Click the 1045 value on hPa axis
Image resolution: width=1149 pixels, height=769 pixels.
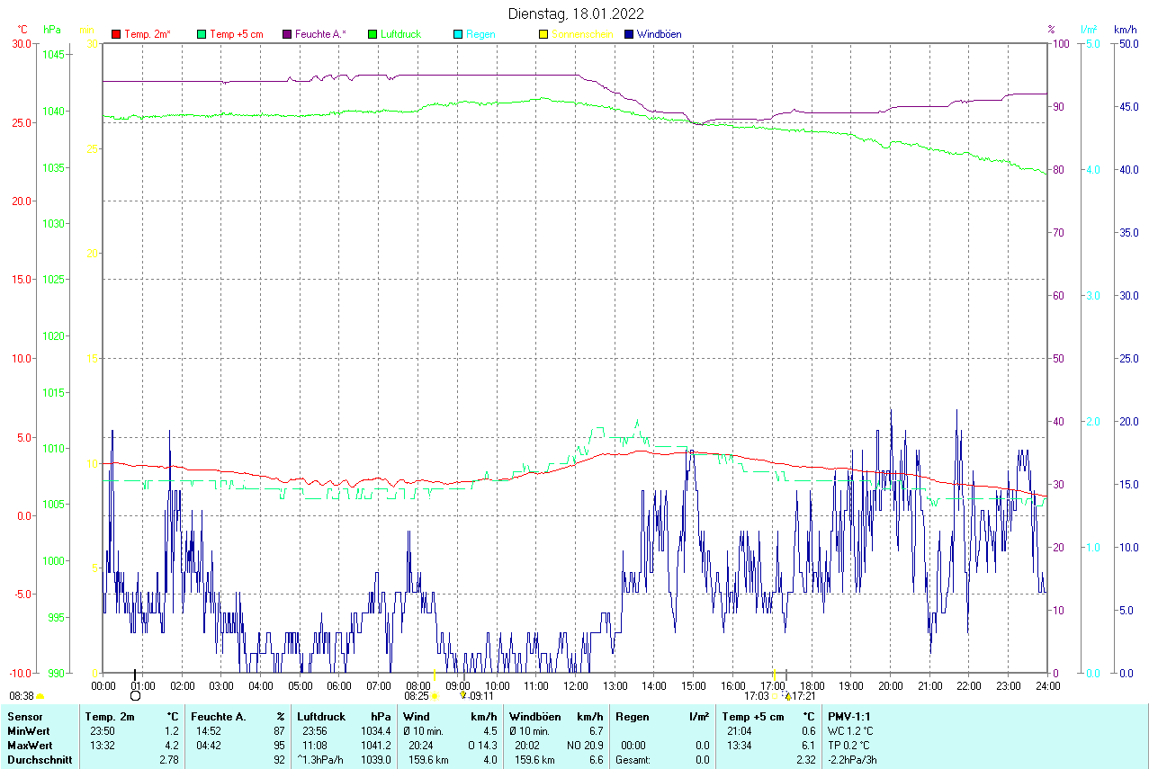[x=53, y=55]
